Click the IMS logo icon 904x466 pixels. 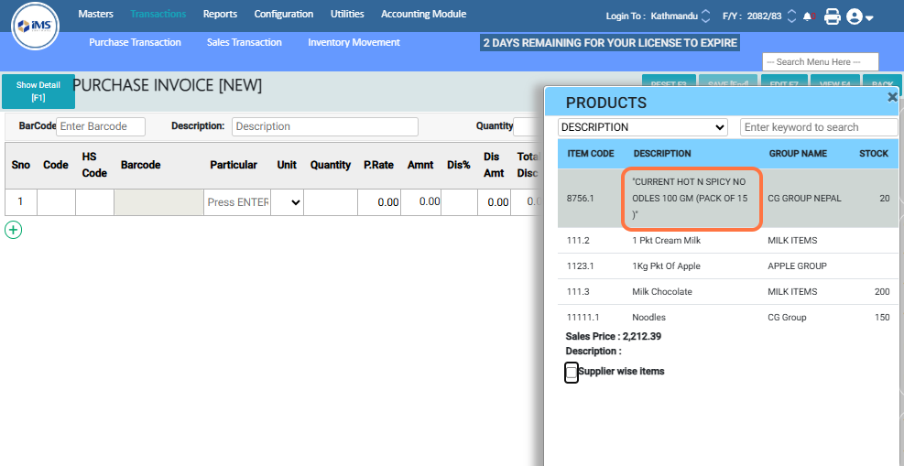pyautogui.click(x=36, y=27)
